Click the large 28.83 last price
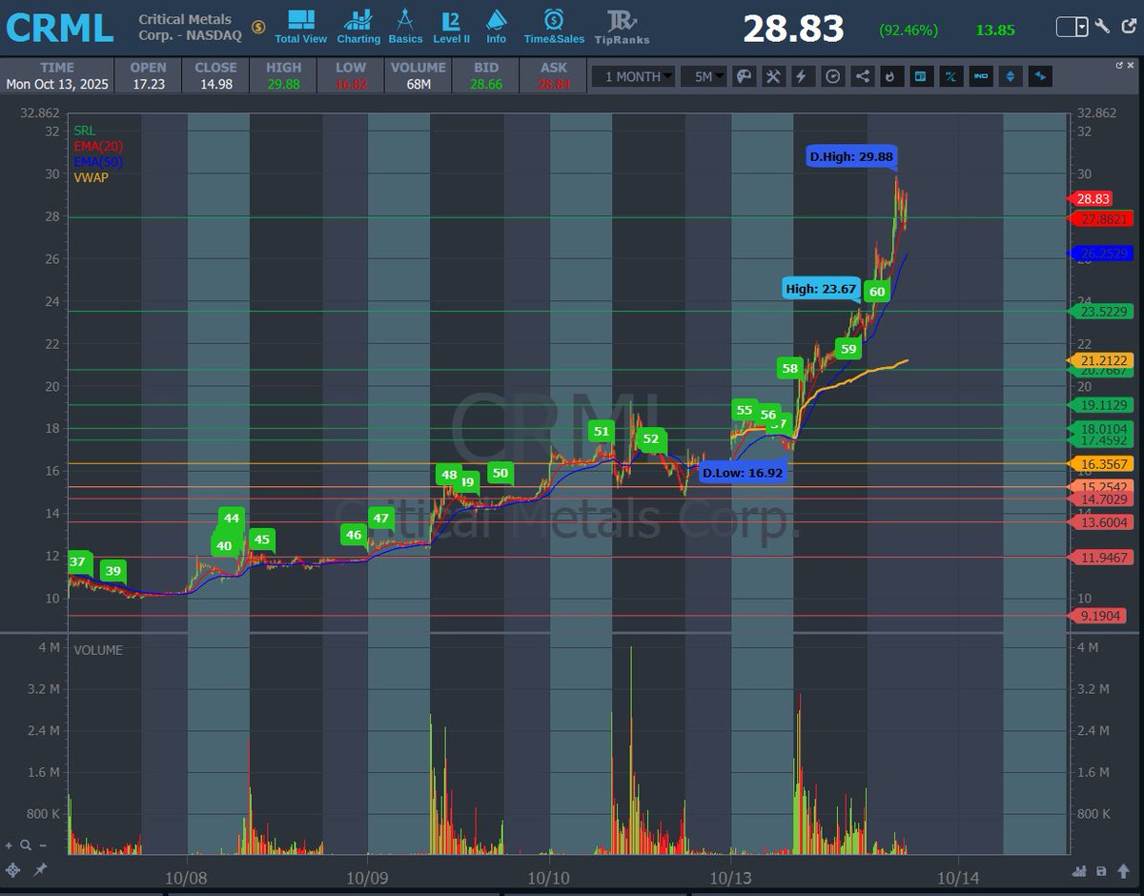 (793, 29)
